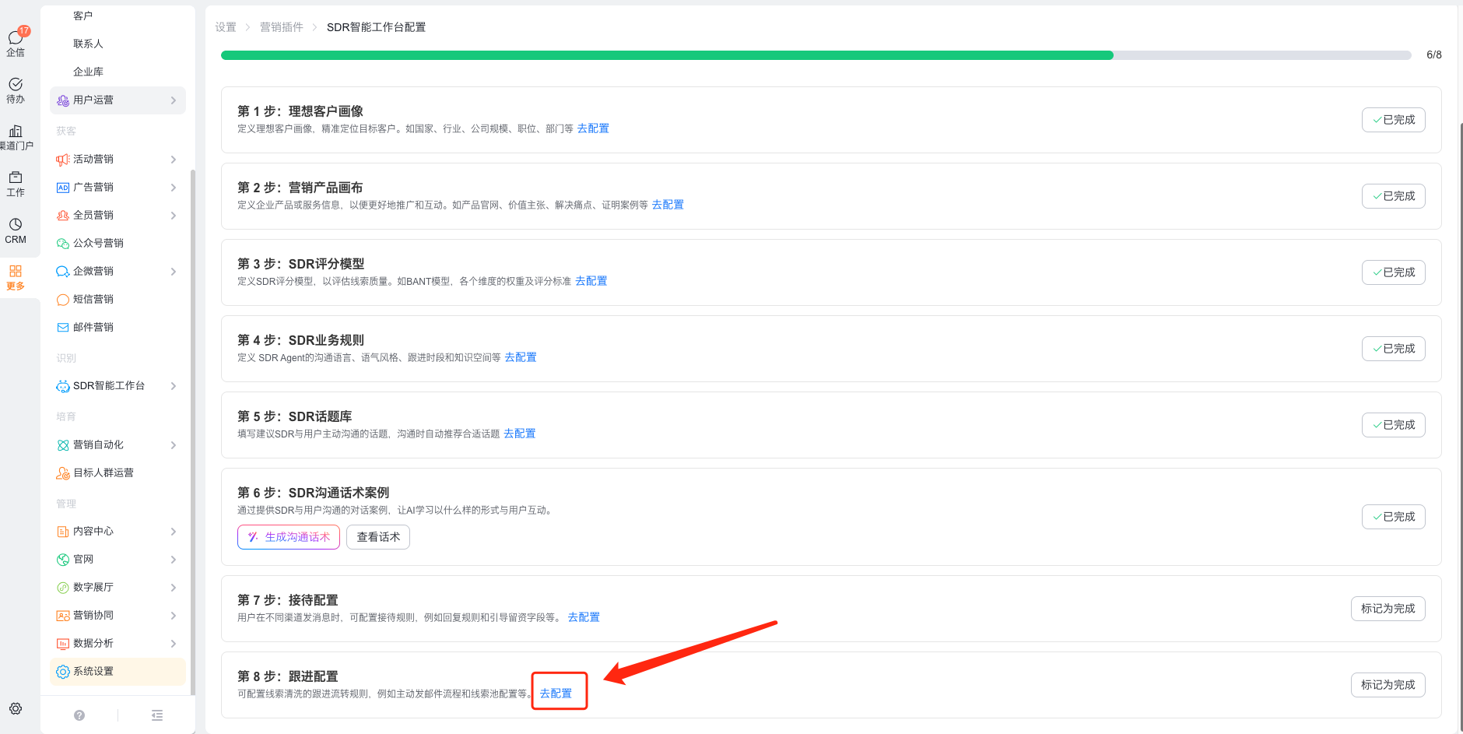Click the gear icon at bottom left
This screenshot has width=1463, height=734.
(16, 708)
